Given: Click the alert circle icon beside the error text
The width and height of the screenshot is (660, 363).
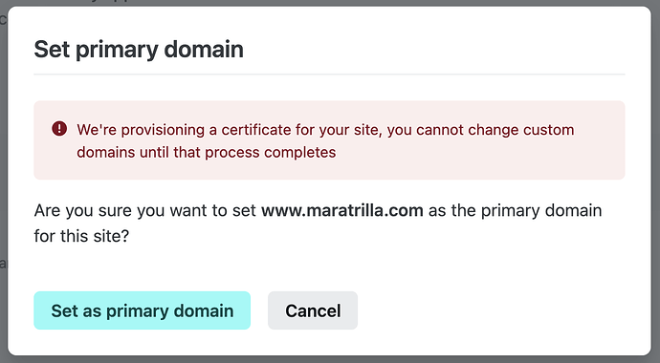Looking at the screenshot, I should point(59,129).
